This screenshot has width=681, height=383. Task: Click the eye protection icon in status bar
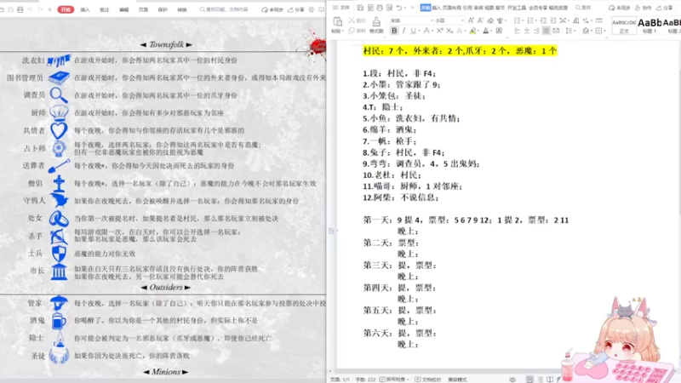(x=512, y=379)
